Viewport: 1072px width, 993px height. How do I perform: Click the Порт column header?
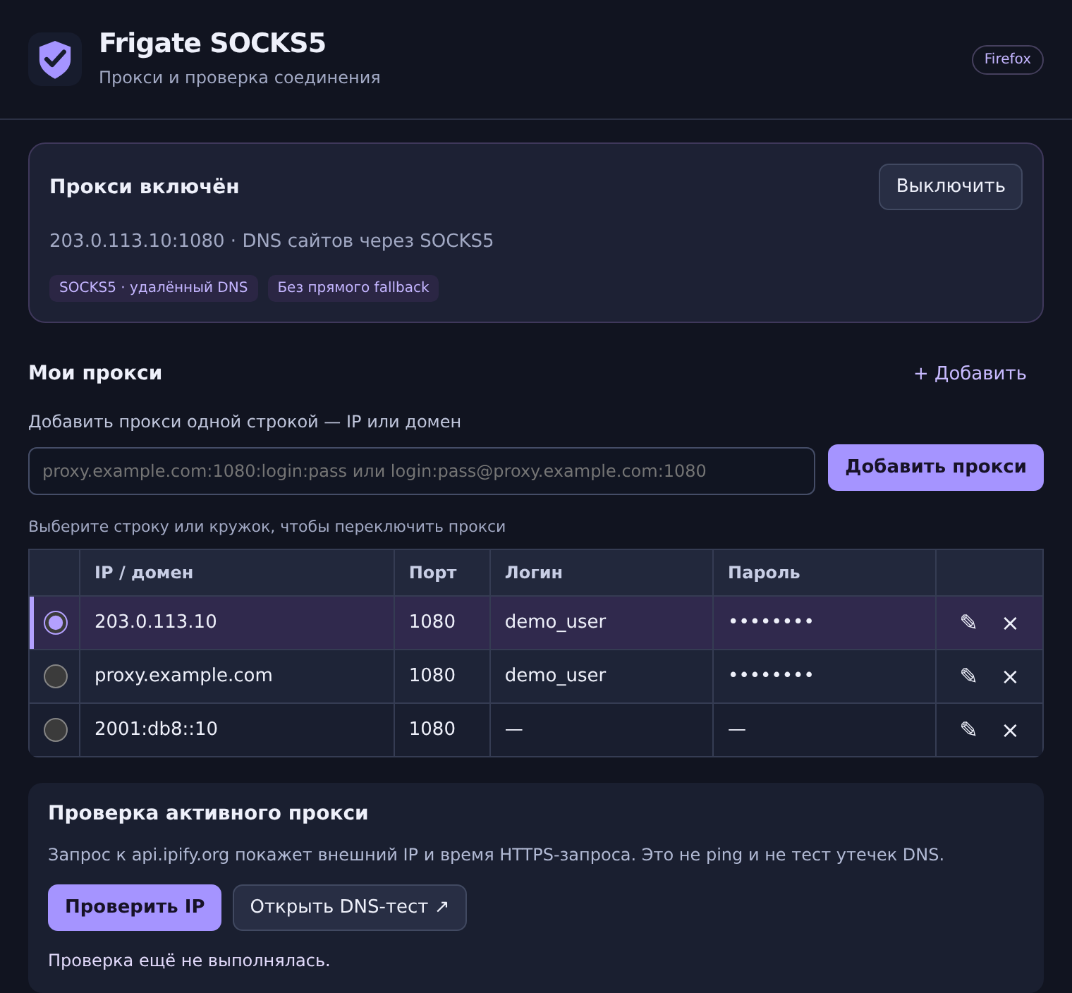(x=442, y=573)
